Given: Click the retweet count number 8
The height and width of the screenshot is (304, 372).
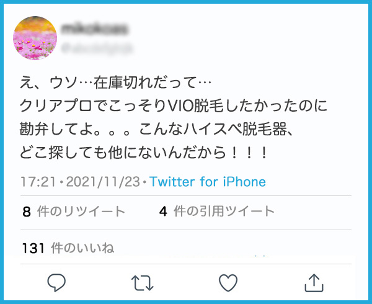Looking at the screenshot, I should pyautogui.click(x=27, y=212).
